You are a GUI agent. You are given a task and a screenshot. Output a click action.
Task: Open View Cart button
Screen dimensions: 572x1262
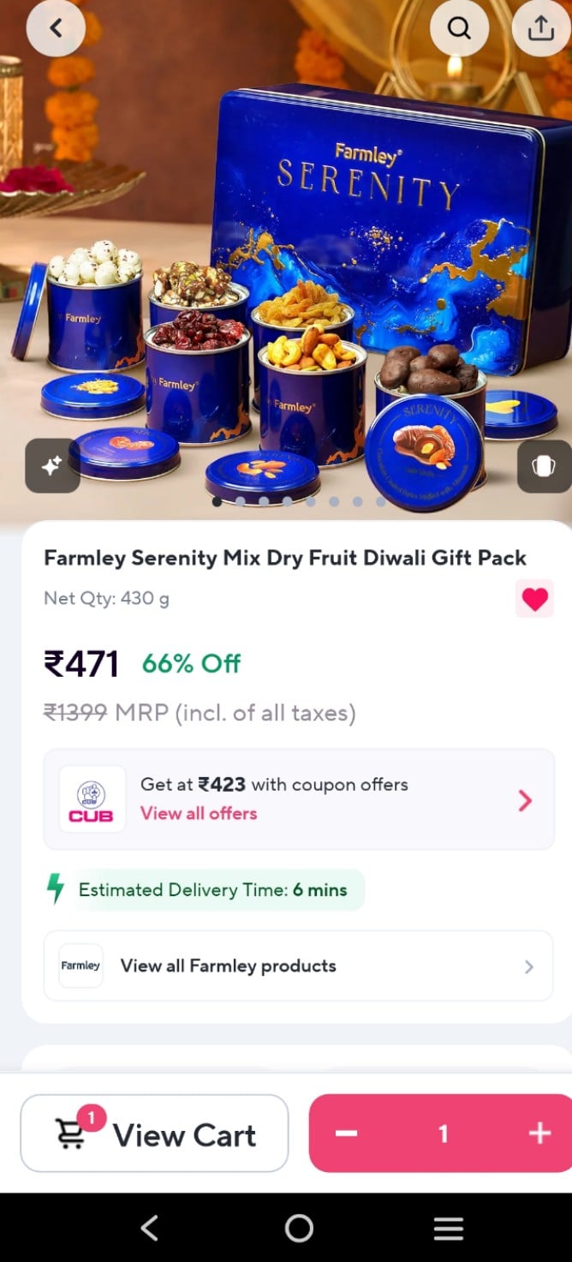click(x=154, y=1133)
